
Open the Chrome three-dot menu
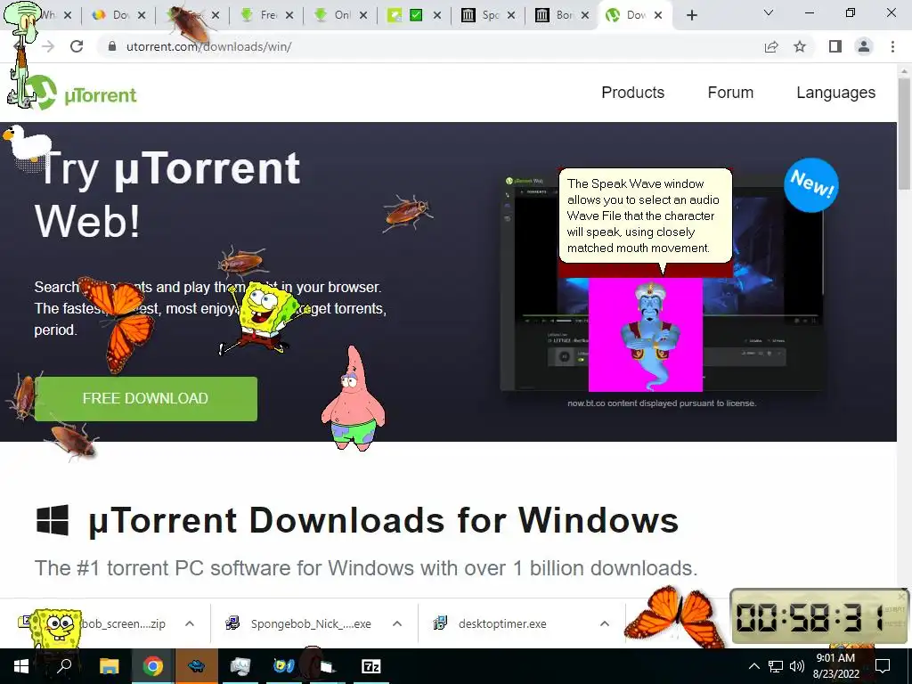pyautogui.click(x=892, y=46)
